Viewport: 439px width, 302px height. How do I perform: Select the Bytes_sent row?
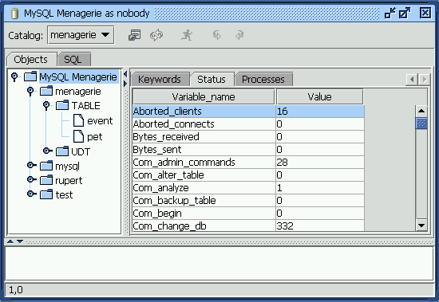pyautogui.click(x=248, y=150)
